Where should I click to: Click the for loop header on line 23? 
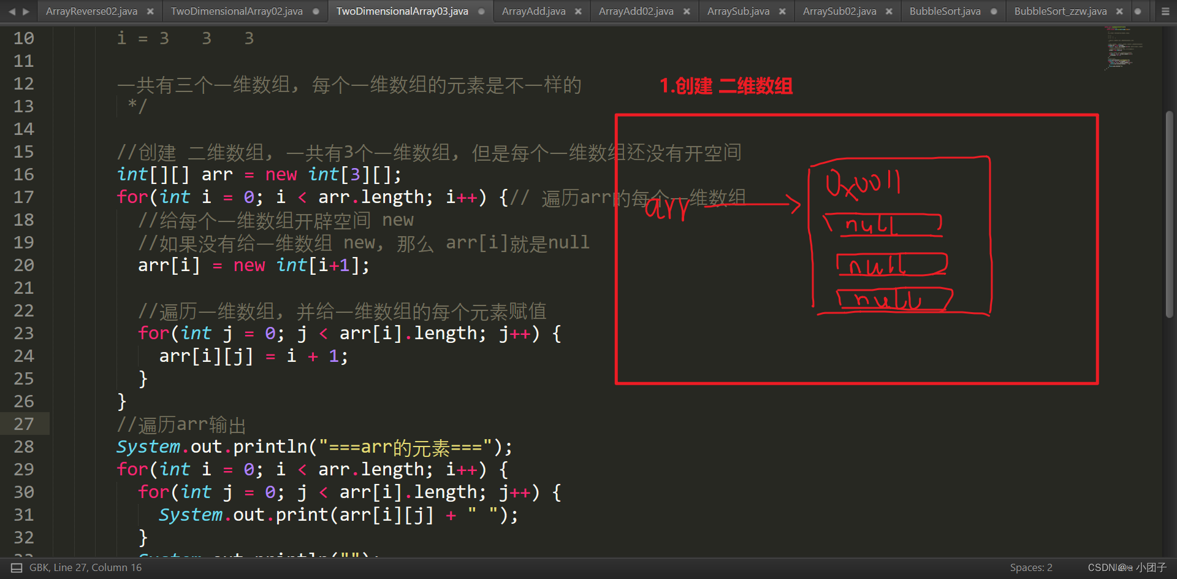point(349,334)
